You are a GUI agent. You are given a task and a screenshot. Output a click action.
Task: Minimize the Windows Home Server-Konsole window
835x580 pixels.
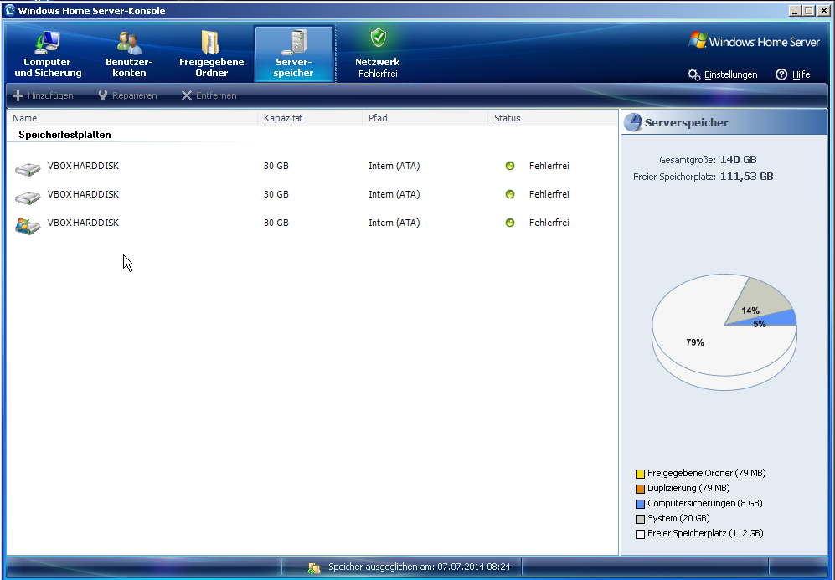[x=796, y=10]
